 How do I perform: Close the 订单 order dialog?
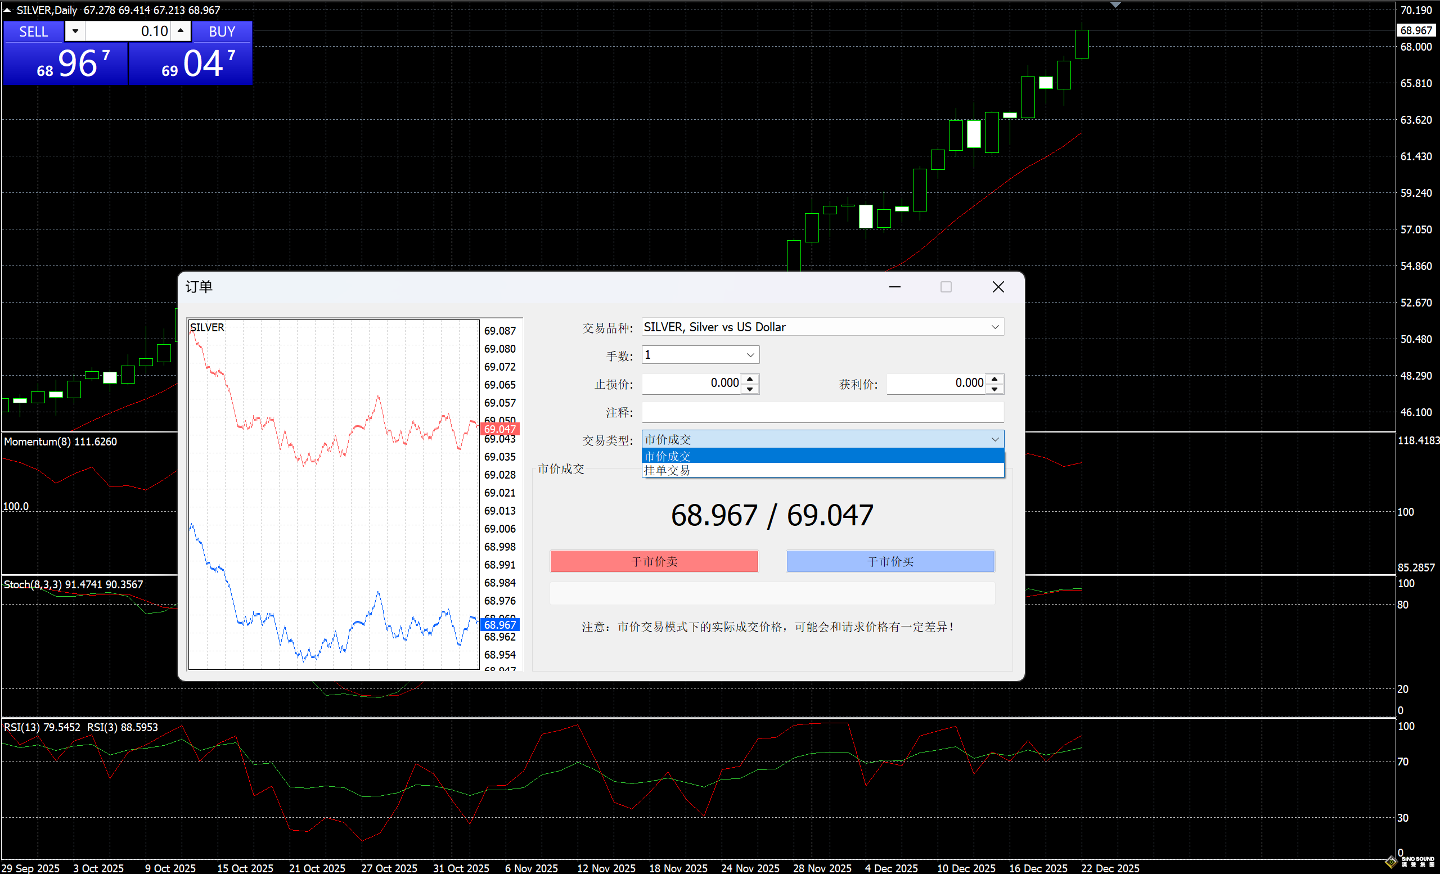998,287
